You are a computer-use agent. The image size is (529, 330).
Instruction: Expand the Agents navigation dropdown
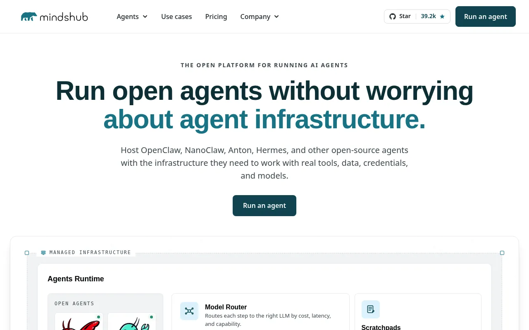tap(132, 16)
